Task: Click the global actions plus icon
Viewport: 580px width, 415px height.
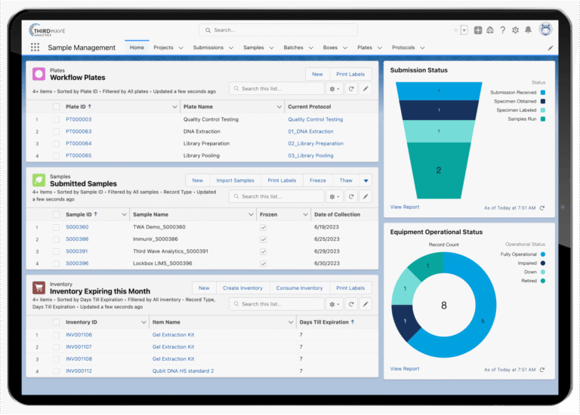Action: pos(478,30)
